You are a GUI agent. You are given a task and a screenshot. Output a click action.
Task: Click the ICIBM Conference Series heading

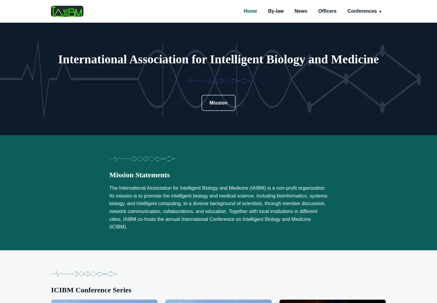point(91,290)
